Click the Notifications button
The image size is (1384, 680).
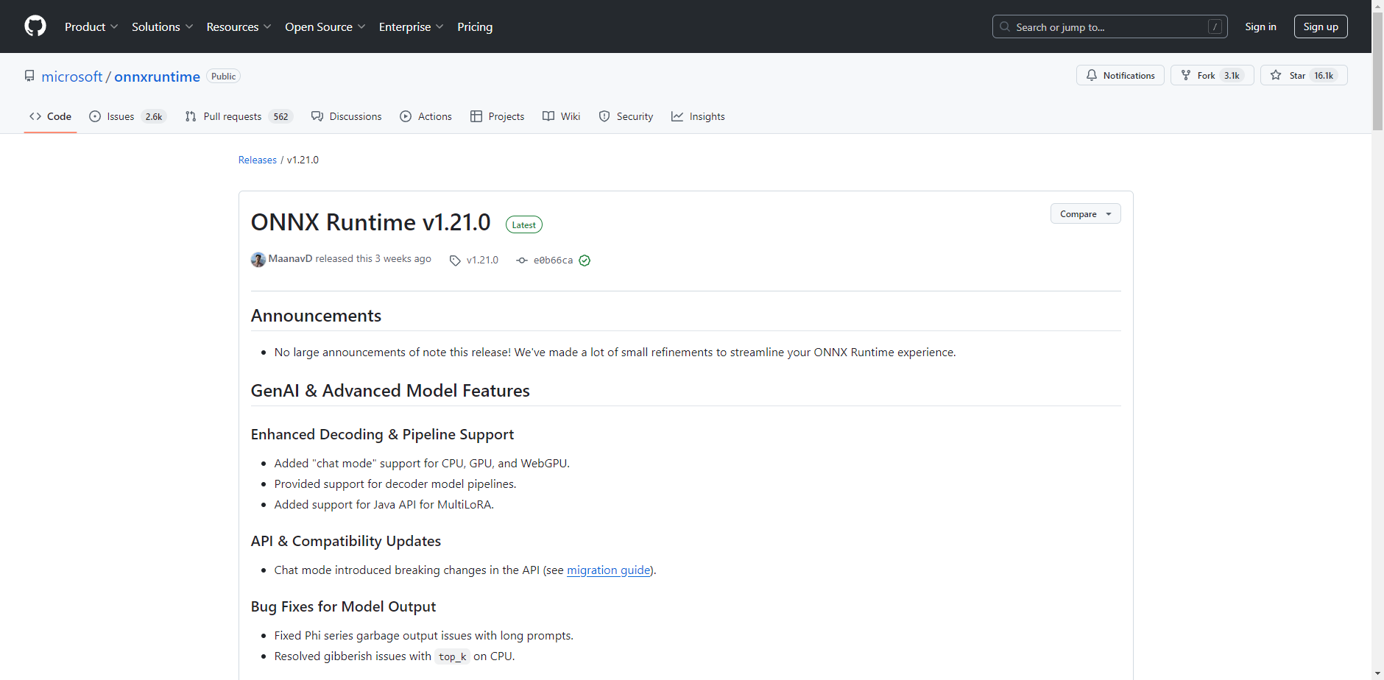[x=1120, y=75]
